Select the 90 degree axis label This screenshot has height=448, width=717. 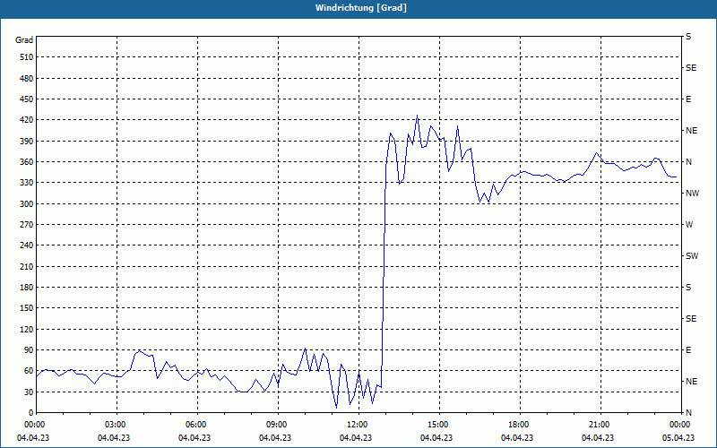(29, 350)
